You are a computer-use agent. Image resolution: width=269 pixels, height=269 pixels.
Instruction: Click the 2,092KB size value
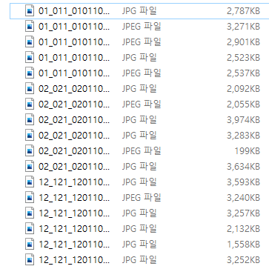point(243,89)
